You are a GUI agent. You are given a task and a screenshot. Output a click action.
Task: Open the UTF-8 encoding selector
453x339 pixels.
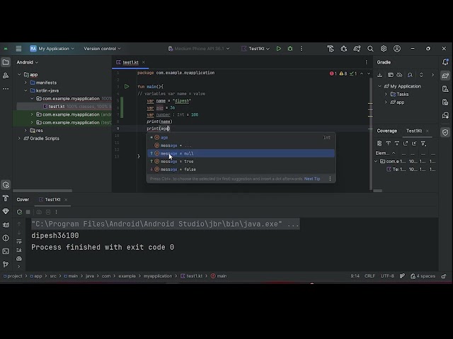387,276
